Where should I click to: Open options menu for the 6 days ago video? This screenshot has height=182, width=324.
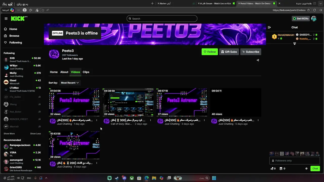[x=97, y=163]
